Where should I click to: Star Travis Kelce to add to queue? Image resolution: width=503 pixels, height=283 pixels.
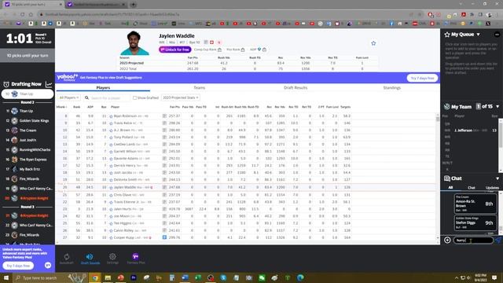coord(111,123)
